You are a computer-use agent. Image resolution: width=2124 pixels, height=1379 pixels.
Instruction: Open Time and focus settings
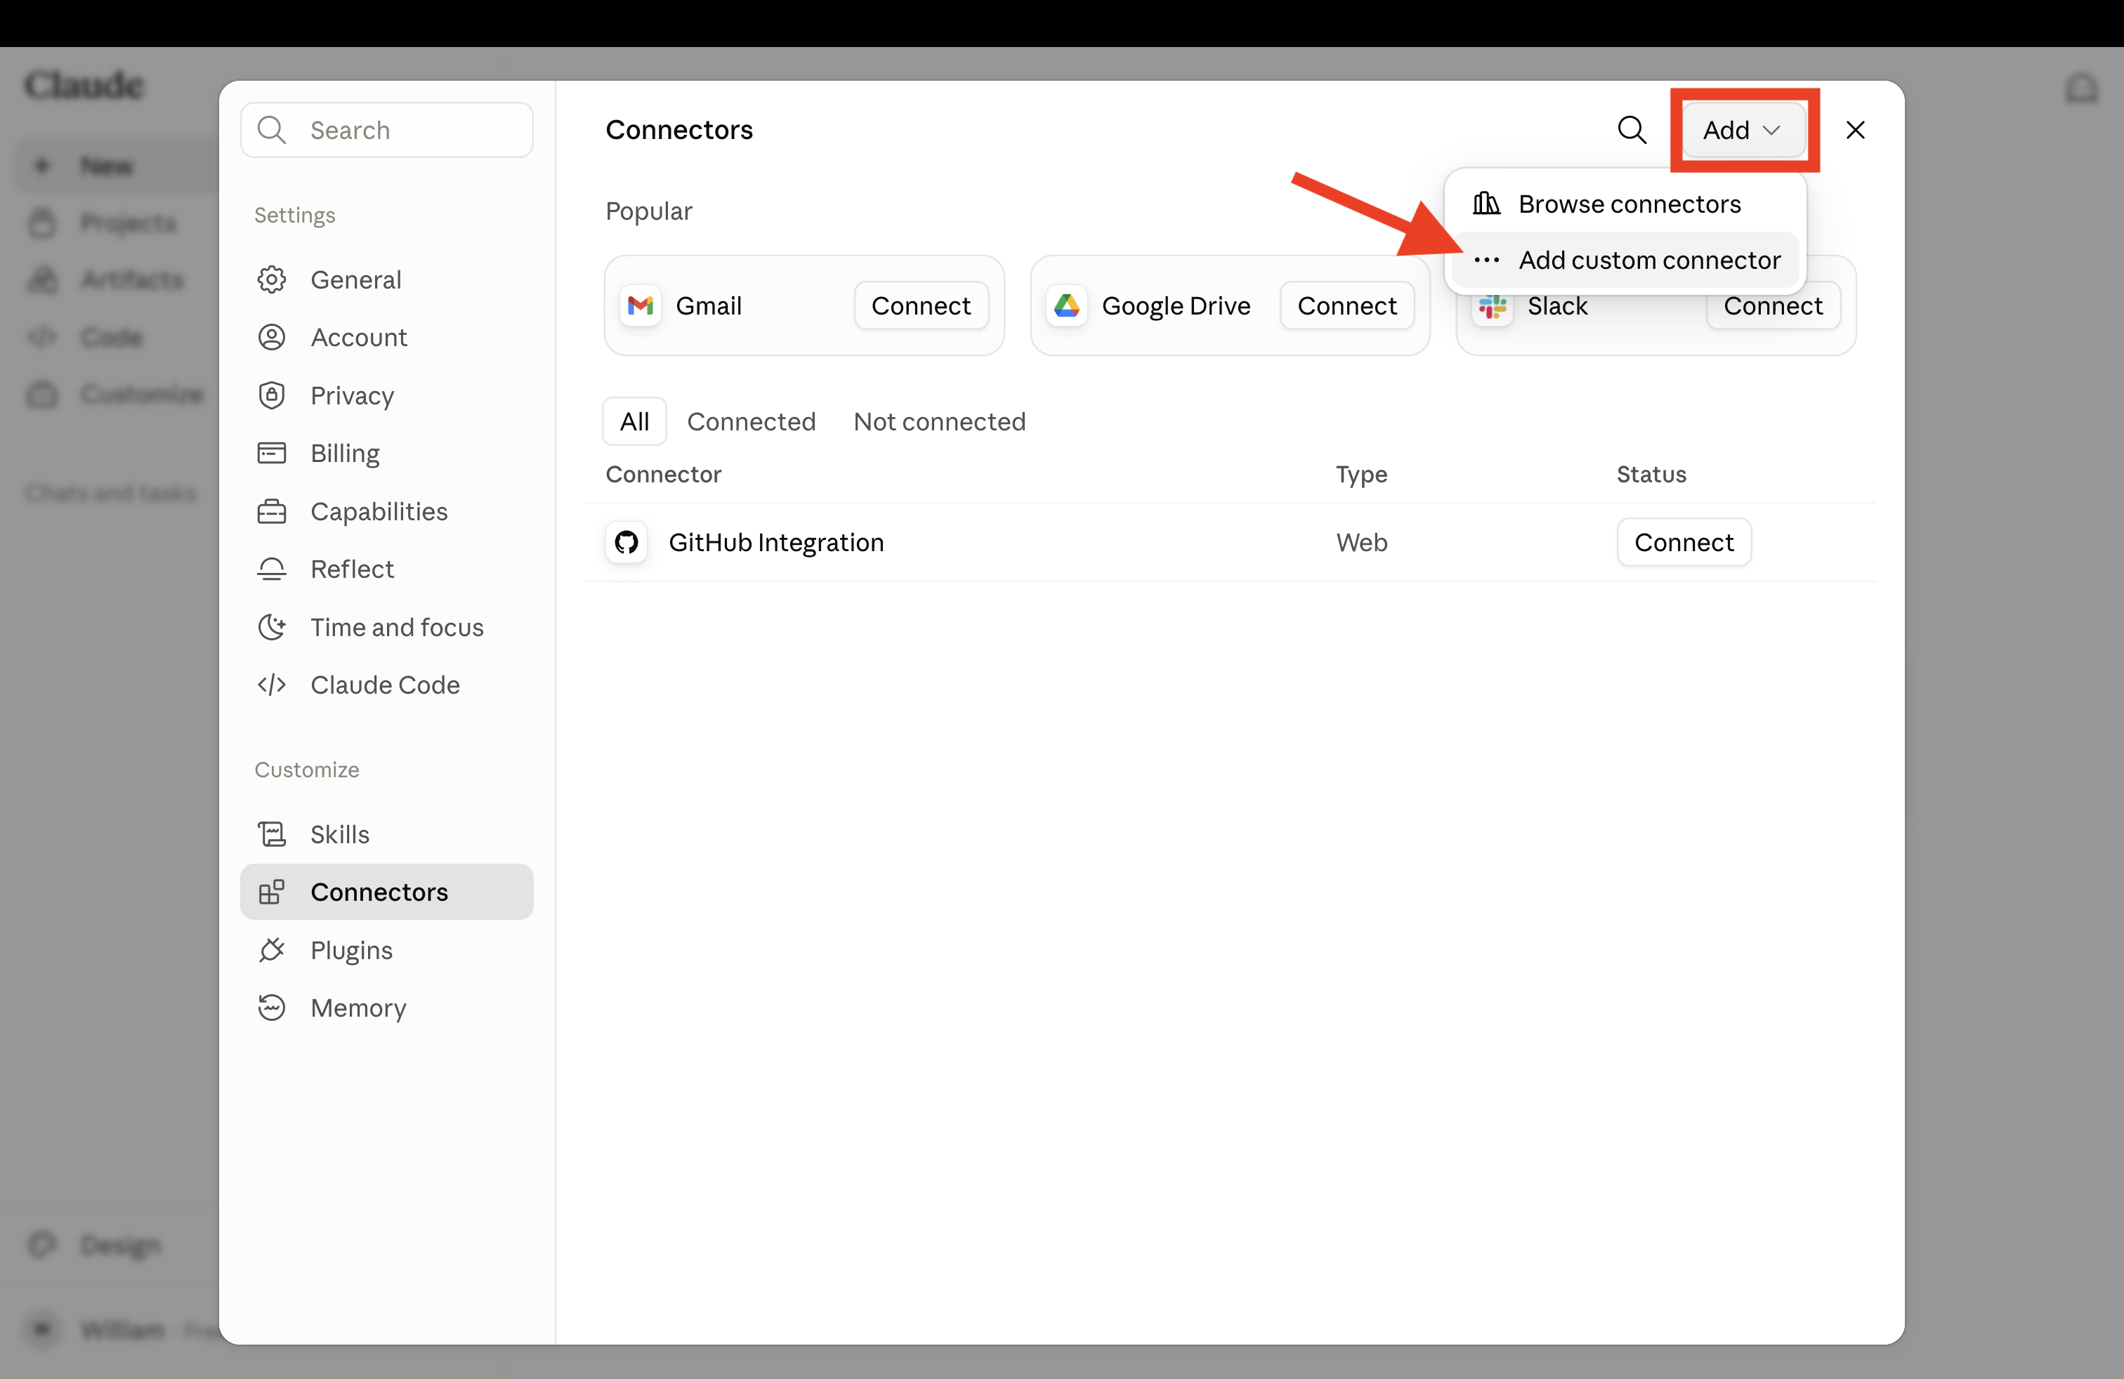coord(386,627)
